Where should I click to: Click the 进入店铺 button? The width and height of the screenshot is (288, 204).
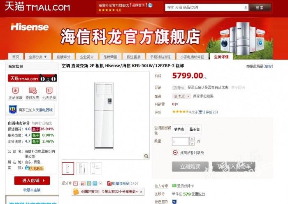click(x=32, y=181)
